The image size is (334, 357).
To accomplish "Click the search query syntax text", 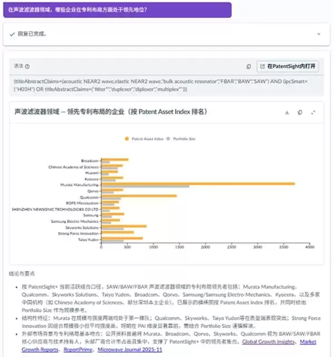I will 160,85.
